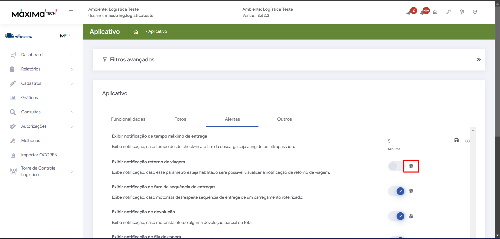This screenshot has height=239, width=500.
Task: Click the hamburger menu icon beside logo
Action: [69, 13]
